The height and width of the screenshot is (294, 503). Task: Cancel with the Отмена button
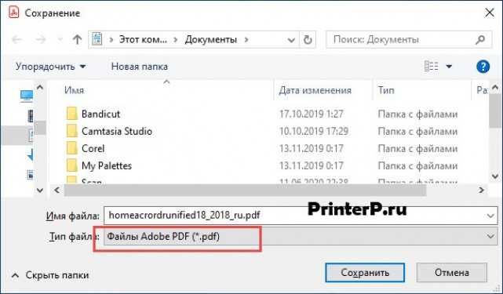pos(452,273)
